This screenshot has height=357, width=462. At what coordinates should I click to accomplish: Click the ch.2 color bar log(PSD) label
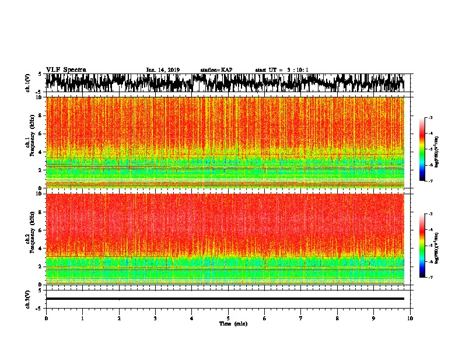click(x=437, y=248)
